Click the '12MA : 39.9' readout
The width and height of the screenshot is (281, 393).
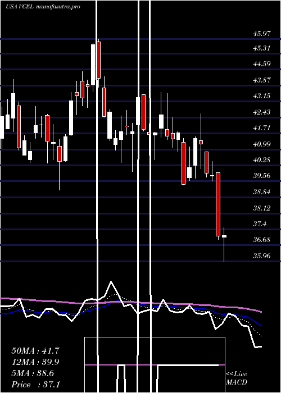pyautogui.click(x=35, y=362)
